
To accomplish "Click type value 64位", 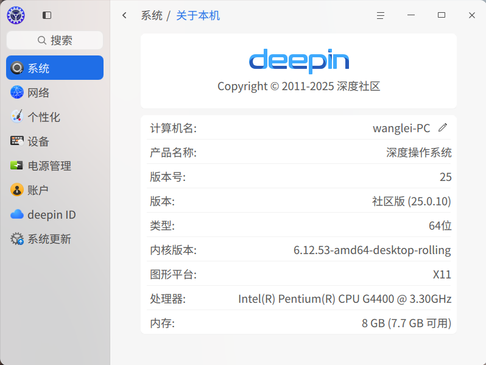I will tap(440, 225).
